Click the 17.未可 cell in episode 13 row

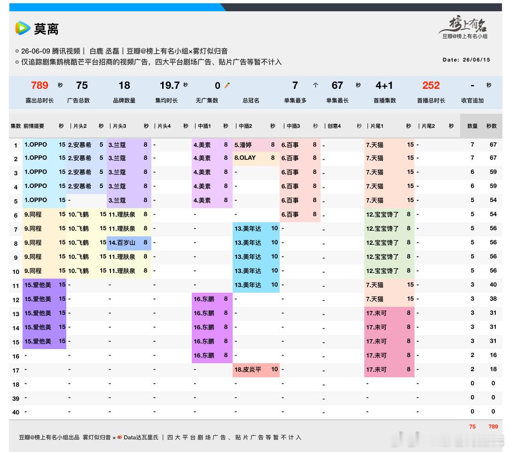pyautogui.click(x=389, y=313)
